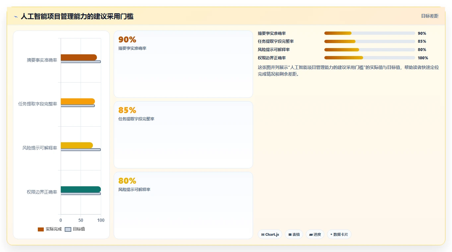Click the 权限边界正确率 label in the progress list
The image size is (452, 252).
pyautogui.click(x=272, y=58)
